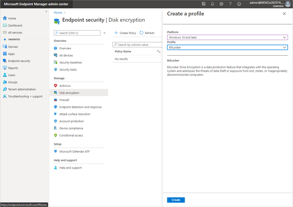Click Troubleshooting + support wrench icon
293x207 pixels.
(x=5, y=96)
